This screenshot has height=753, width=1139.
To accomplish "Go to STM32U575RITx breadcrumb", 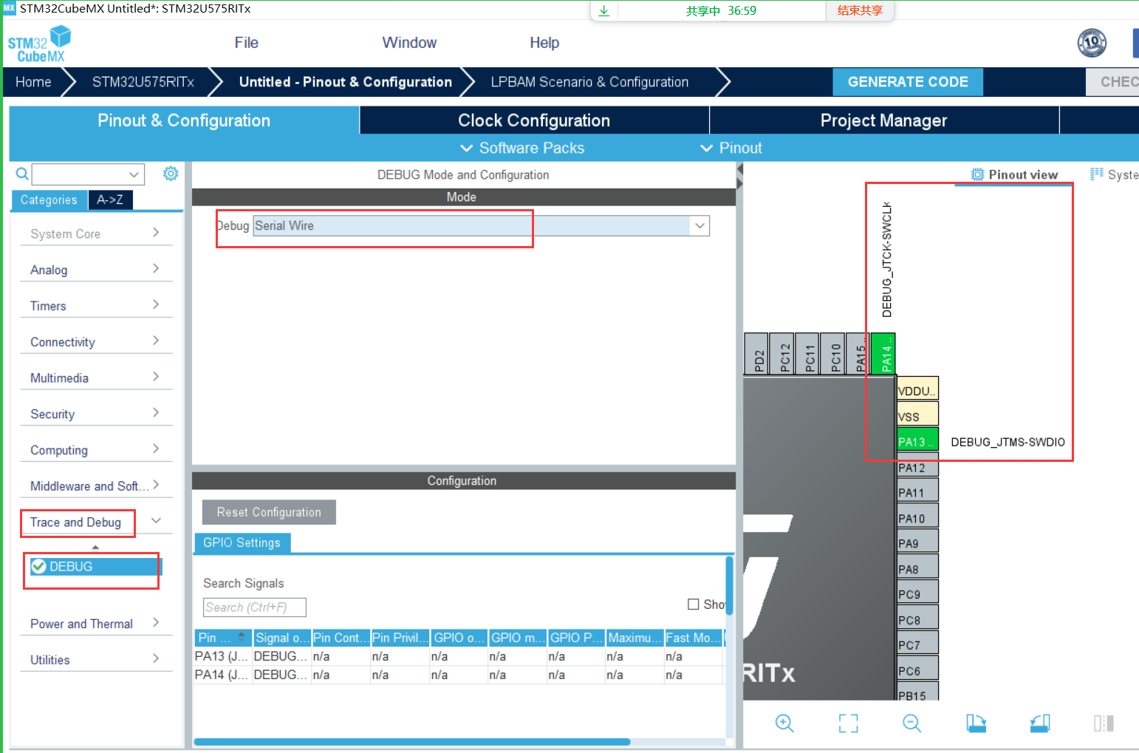I will coord(143,82).
